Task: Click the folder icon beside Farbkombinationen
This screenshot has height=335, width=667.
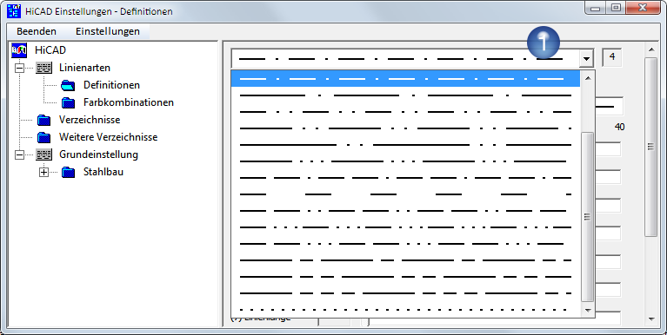Action: tap(68, 102)
